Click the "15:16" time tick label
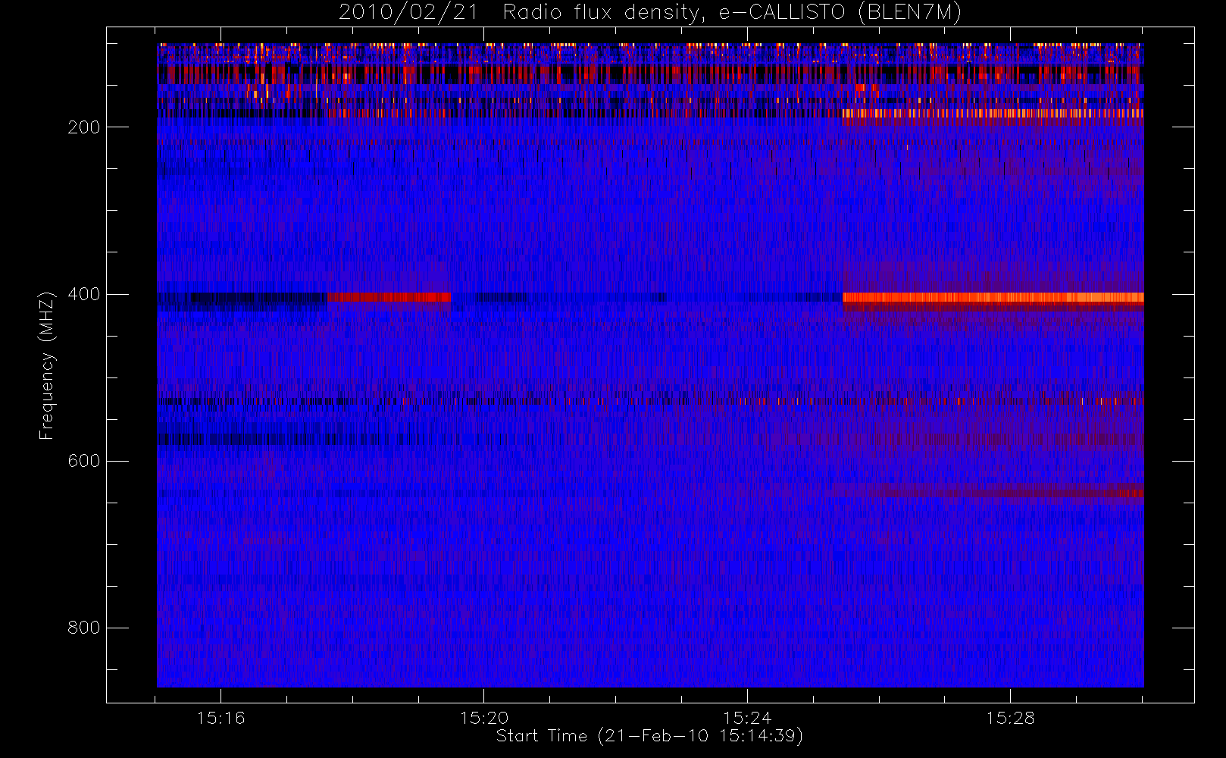 point(220,718)
